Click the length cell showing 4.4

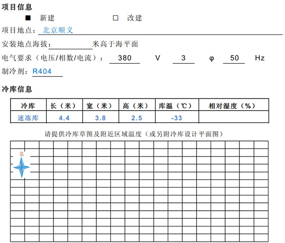point(64,118)
